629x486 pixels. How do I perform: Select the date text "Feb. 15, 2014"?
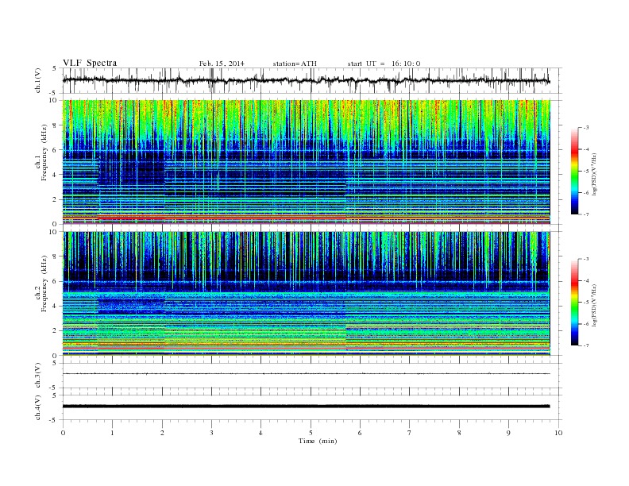click(222, 64)
